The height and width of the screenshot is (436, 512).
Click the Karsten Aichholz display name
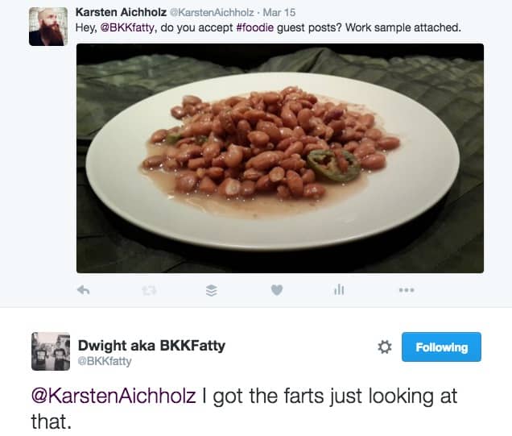pyautogui.click(x=121, y=12)
